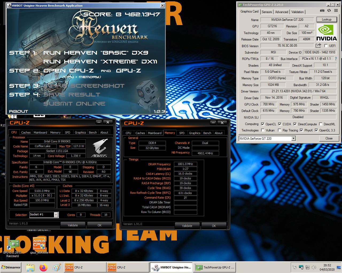Screen dimensions: 342x273
Task: Click the NB Frequency 4902.4 MHz value
Action: (205, 153)
